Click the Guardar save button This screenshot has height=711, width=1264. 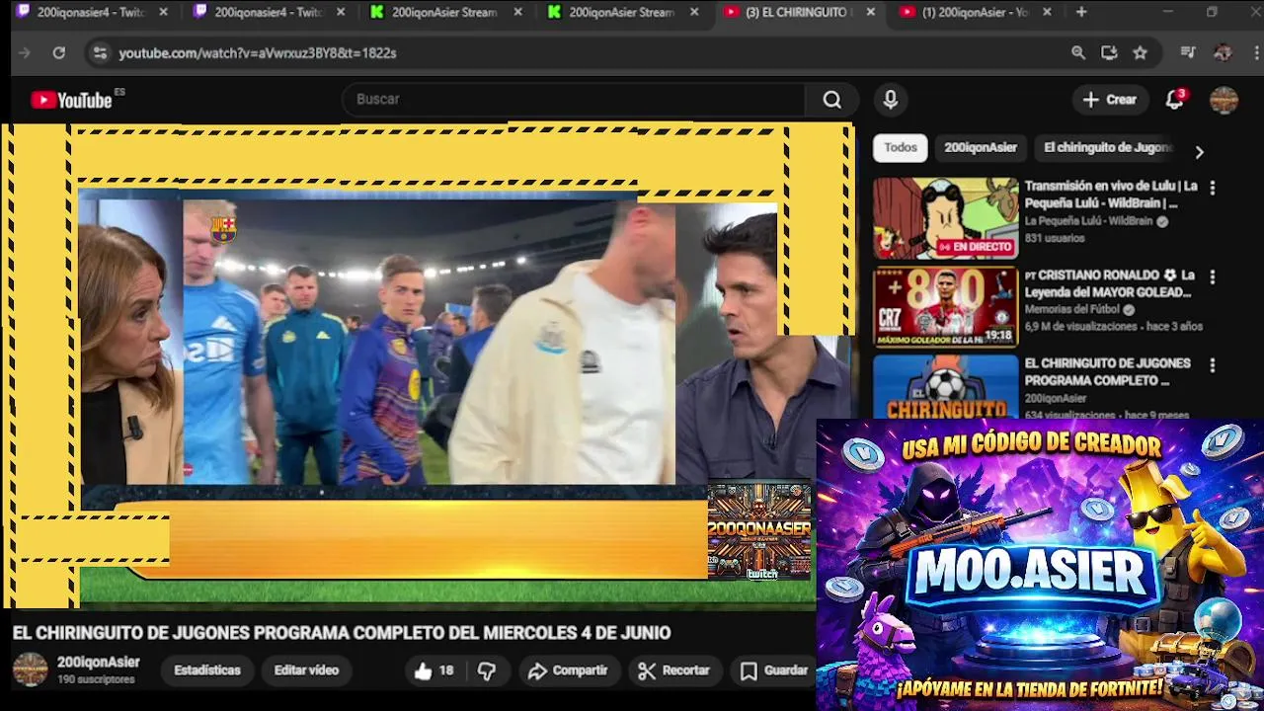pyautogui.click(x=774, y=671)
